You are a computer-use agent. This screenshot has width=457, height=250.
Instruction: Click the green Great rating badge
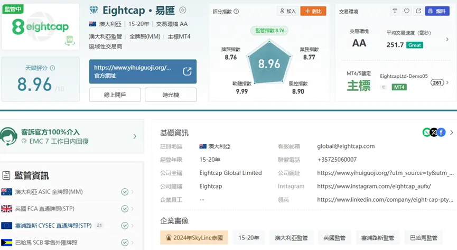click(414, 45)
